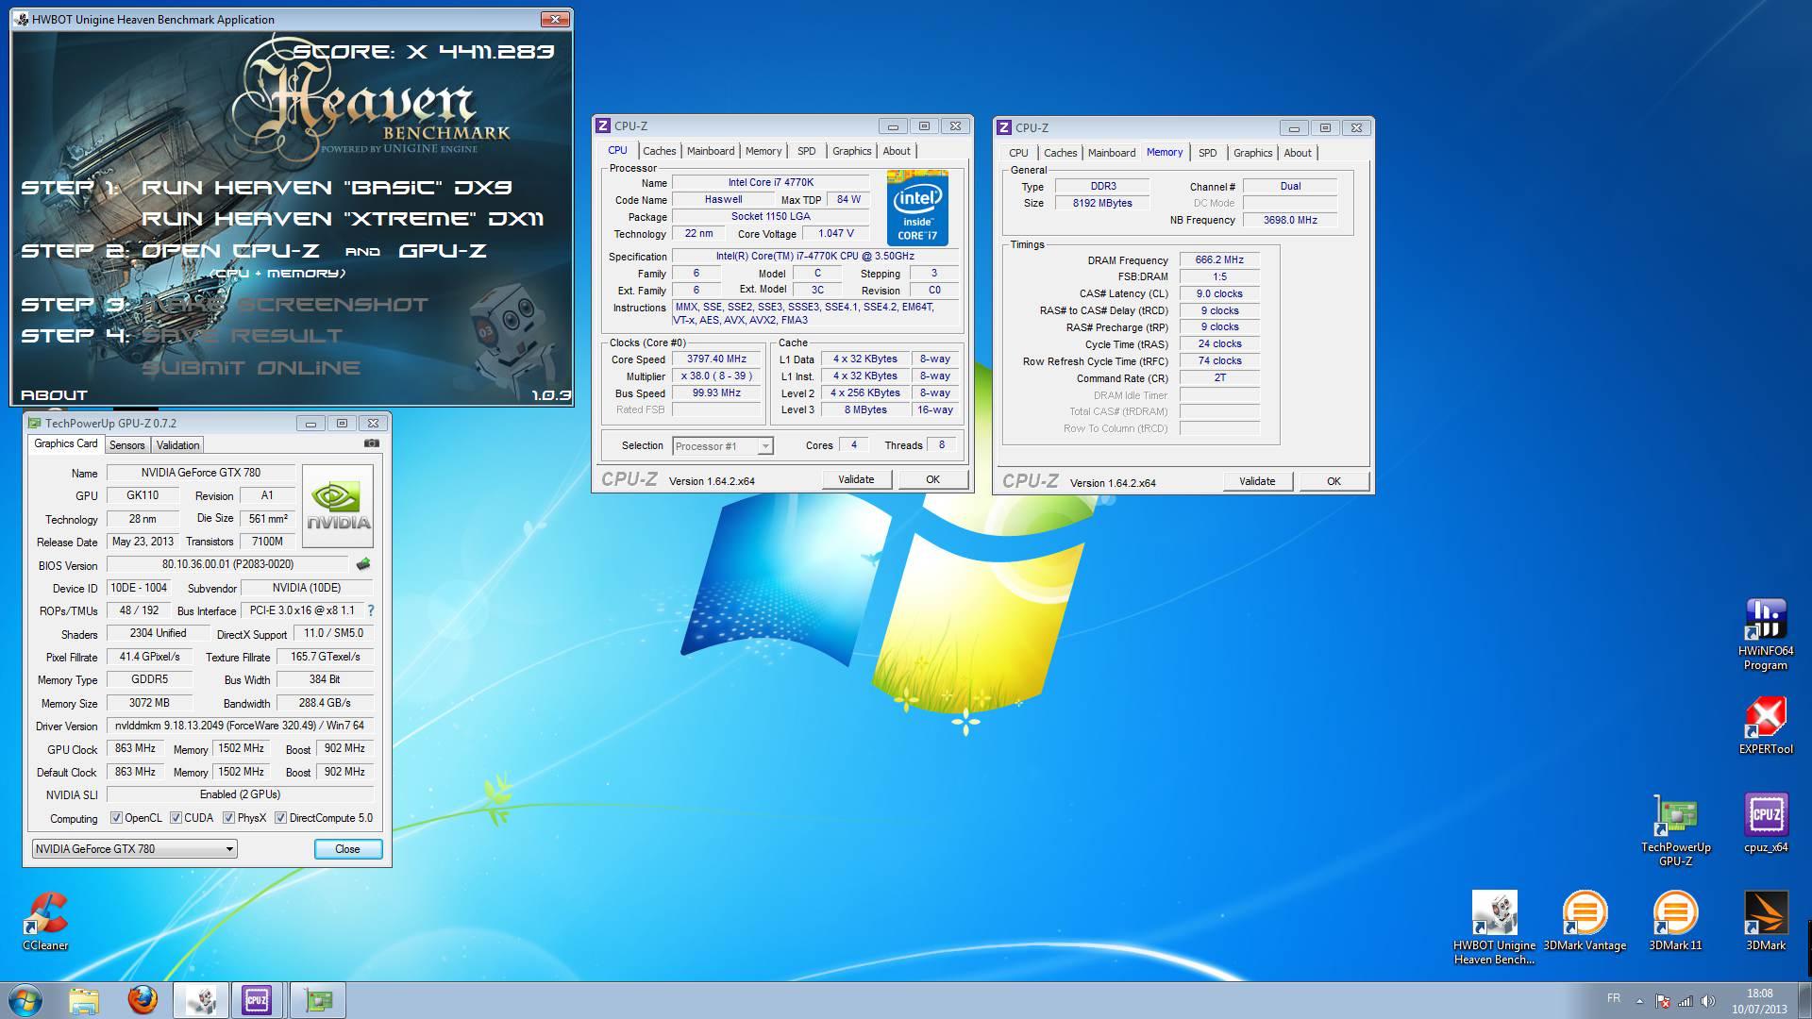The image size is (1812, 1019).
Task: Switch to Heaven Benchmark taskbar button
Action: [x=200, y=1000]
